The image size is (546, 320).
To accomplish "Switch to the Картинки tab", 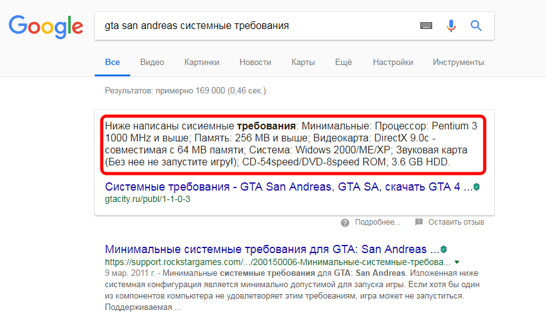I will click(x=202, y=62).
